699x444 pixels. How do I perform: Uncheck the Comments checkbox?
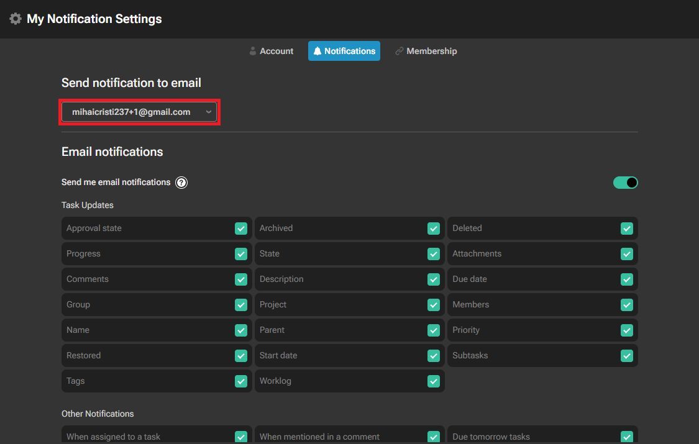click(x=241, y=279)
